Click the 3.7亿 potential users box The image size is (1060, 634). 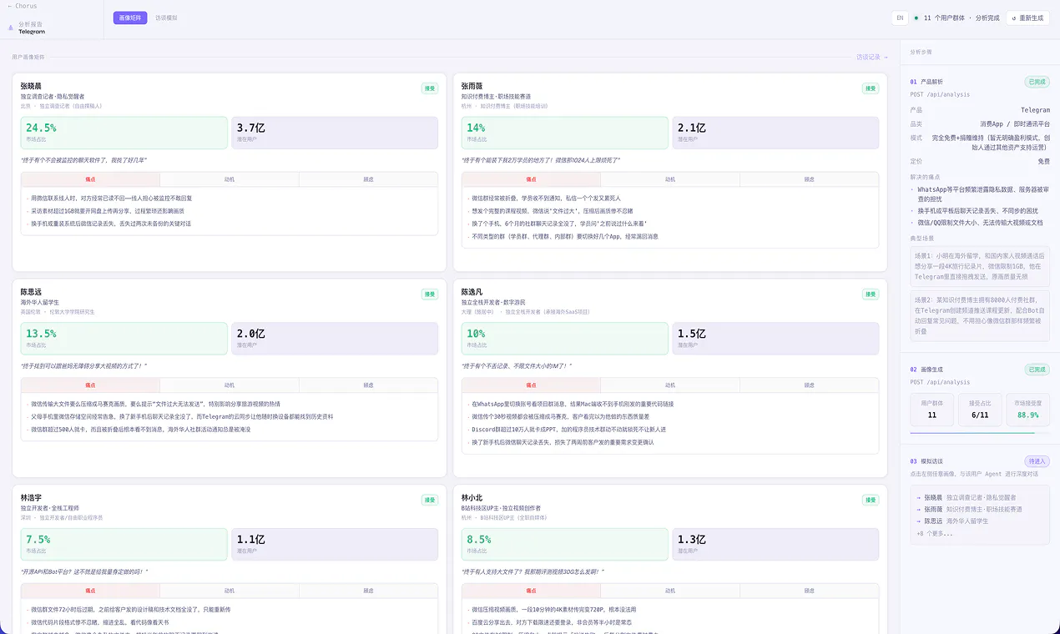335,133
